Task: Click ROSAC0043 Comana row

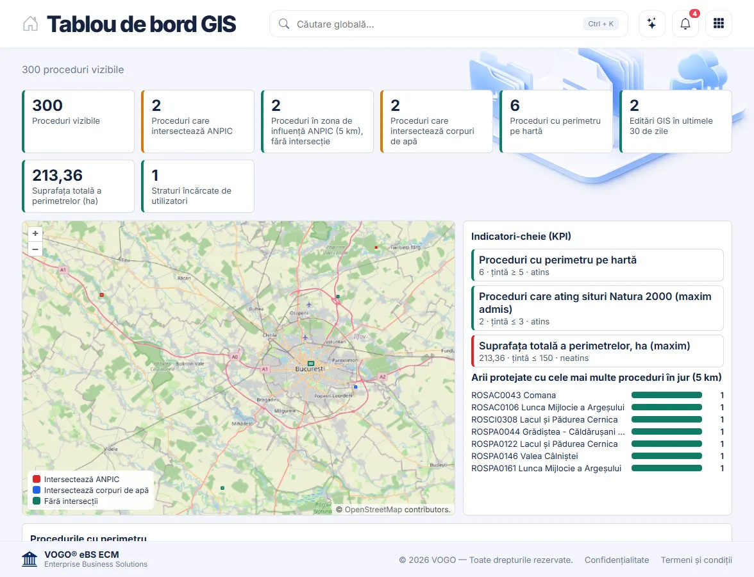Action: tap(598, 395)
